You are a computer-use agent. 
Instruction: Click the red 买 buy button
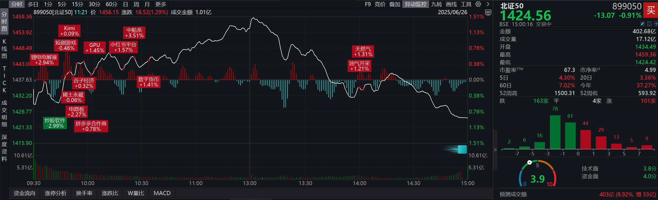[651, 10]
